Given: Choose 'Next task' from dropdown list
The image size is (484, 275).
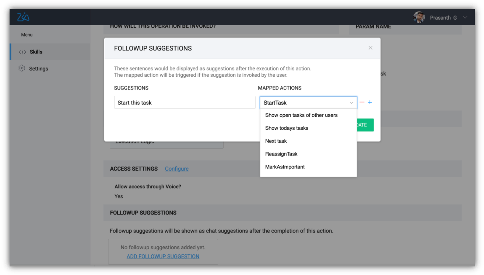Looking at the screenshot, I should 276,141.
